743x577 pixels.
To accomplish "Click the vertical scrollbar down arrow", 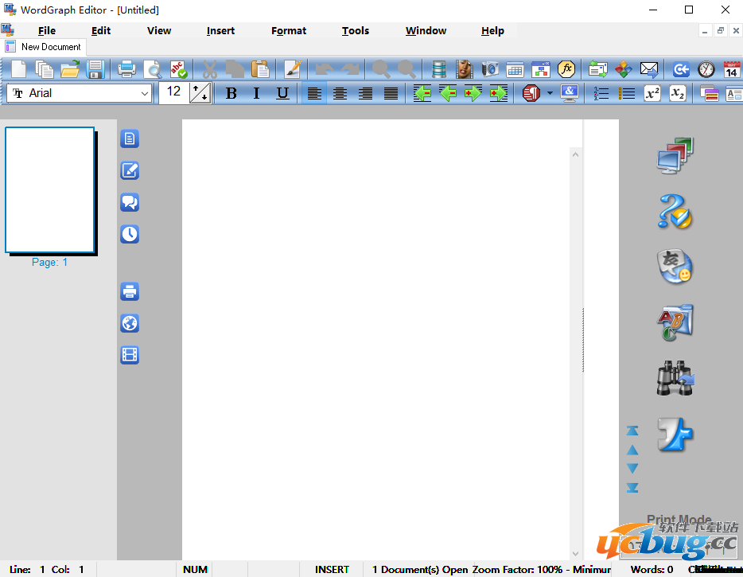I will coord(575,554).
